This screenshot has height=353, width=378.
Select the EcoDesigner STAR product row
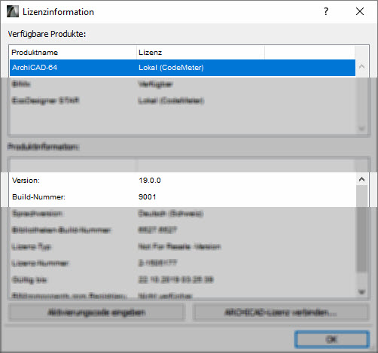[x=182, y=101]
